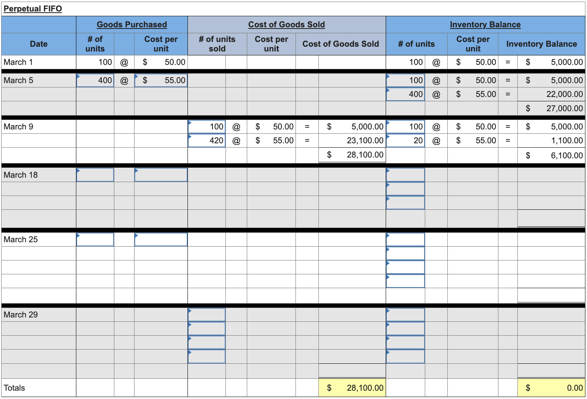Click the Cost of Goods Sold header
The image size is (587, 399).
[x=286, y=24]
